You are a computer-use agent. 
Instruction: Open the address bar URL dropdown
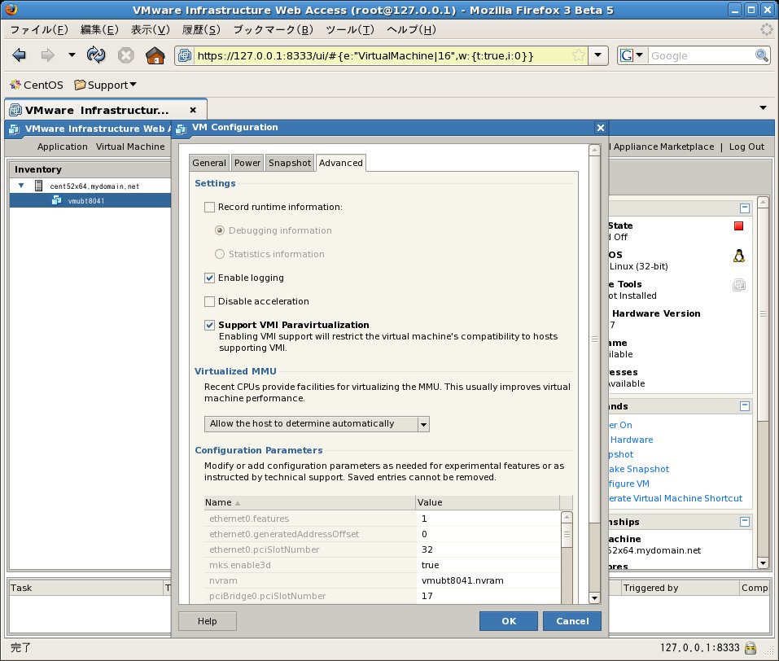pyautogui.click(x=598, y=55)
